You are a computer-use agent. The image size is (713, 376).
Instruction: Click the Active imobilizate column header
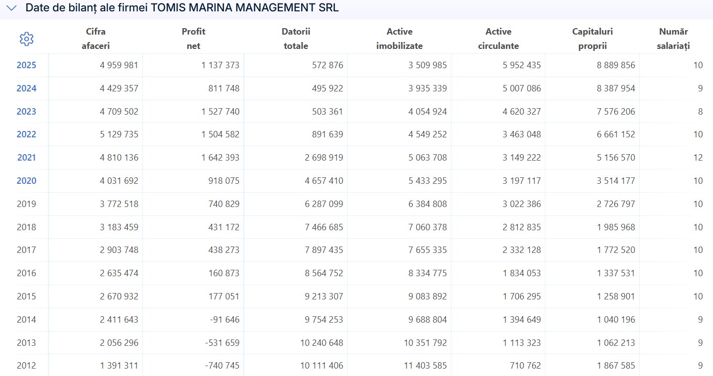click(400, 39)
